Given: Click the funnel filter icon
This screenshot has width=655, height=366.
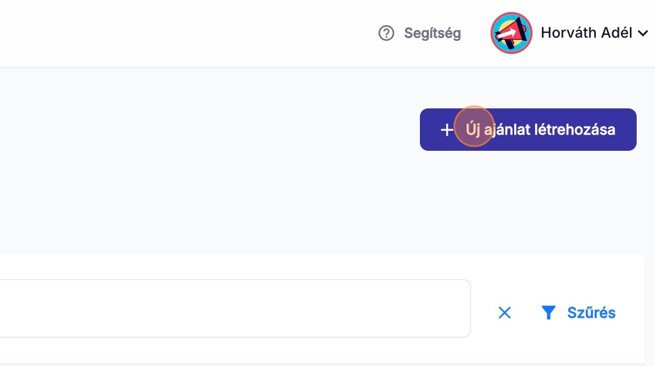Looking at the screenshot, I should (548, 313).
